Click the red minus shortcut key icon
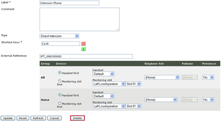 (83, 44)
